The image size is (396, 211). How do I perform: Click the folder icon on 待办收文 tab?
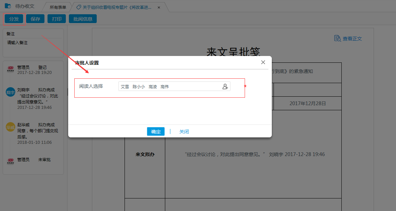[x=7, y=5]
